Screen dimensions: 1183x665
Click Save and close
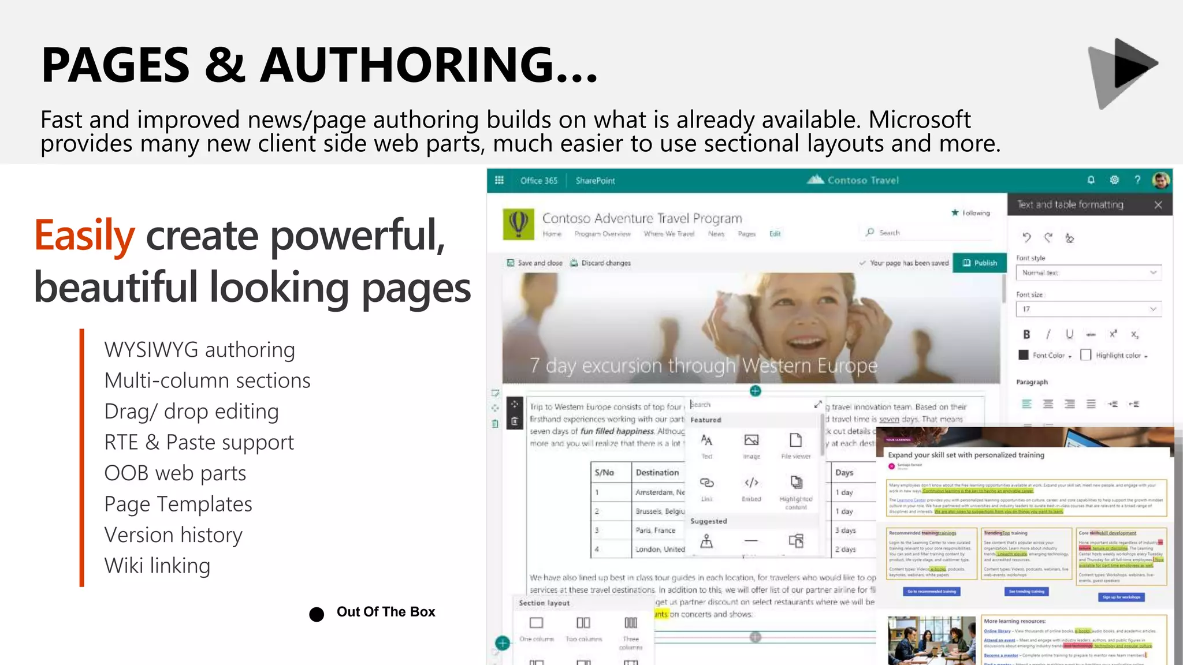pyautogui.click(x=534, y=263)
